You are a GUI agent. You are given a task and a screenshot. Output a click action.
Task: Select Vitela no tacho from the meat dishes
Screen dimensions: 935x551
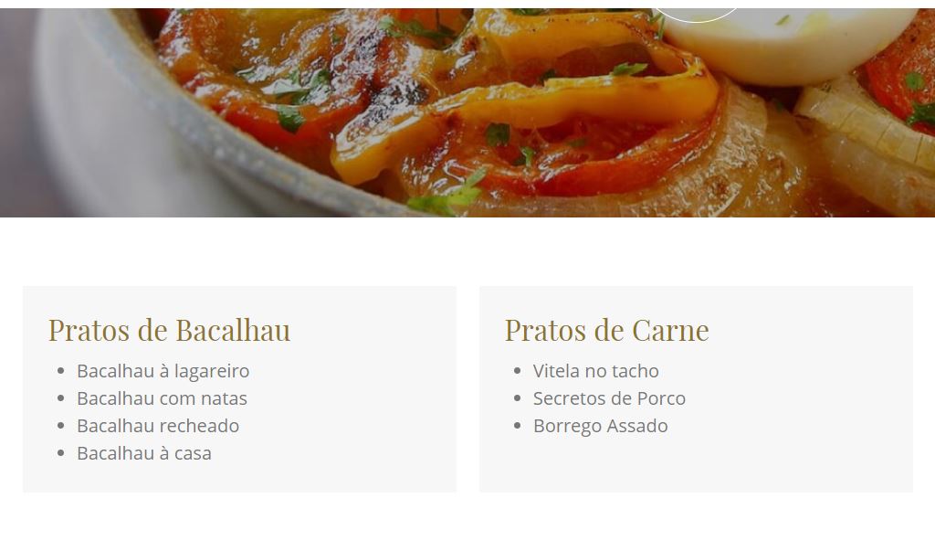pos(595,371)
